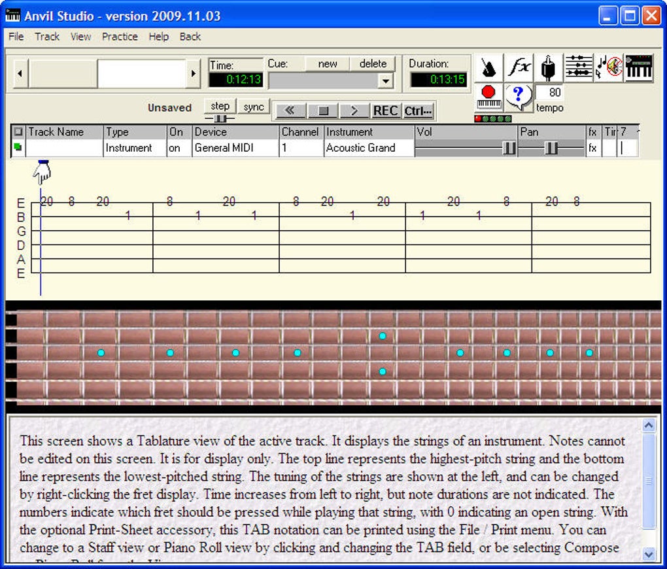Open the synthesizer keyboard icon
667x569 pixels.
tap(639, 67)
